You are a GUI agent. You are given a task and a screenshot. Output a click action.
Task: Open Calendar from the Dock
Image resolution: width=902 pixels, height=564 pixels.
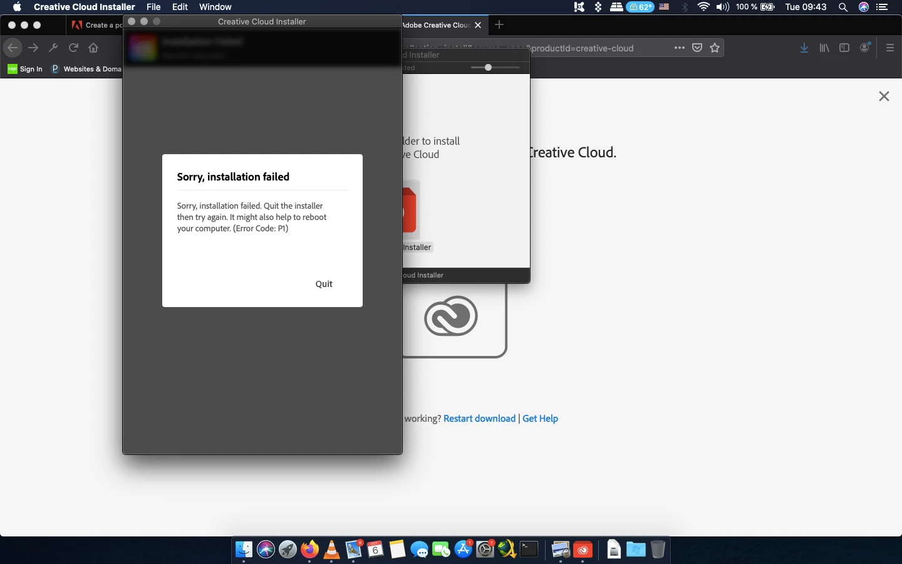click(x=375, y=550)
